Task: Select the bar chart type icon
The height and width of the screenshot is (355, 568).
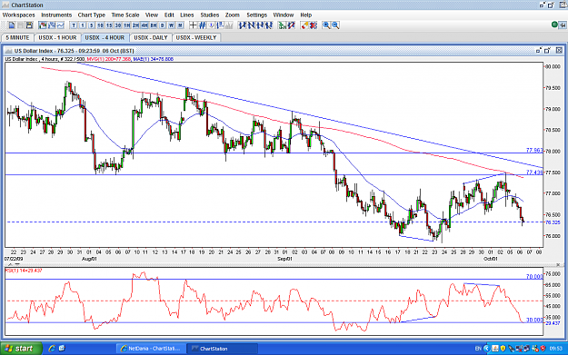Action: pyautogui.click(x=52, y=25)
